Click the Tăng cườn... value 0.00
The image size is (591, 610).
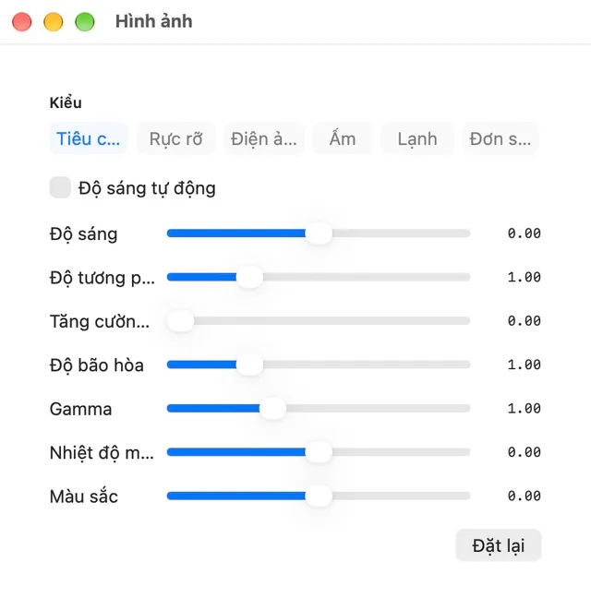[x=524, y=321]
